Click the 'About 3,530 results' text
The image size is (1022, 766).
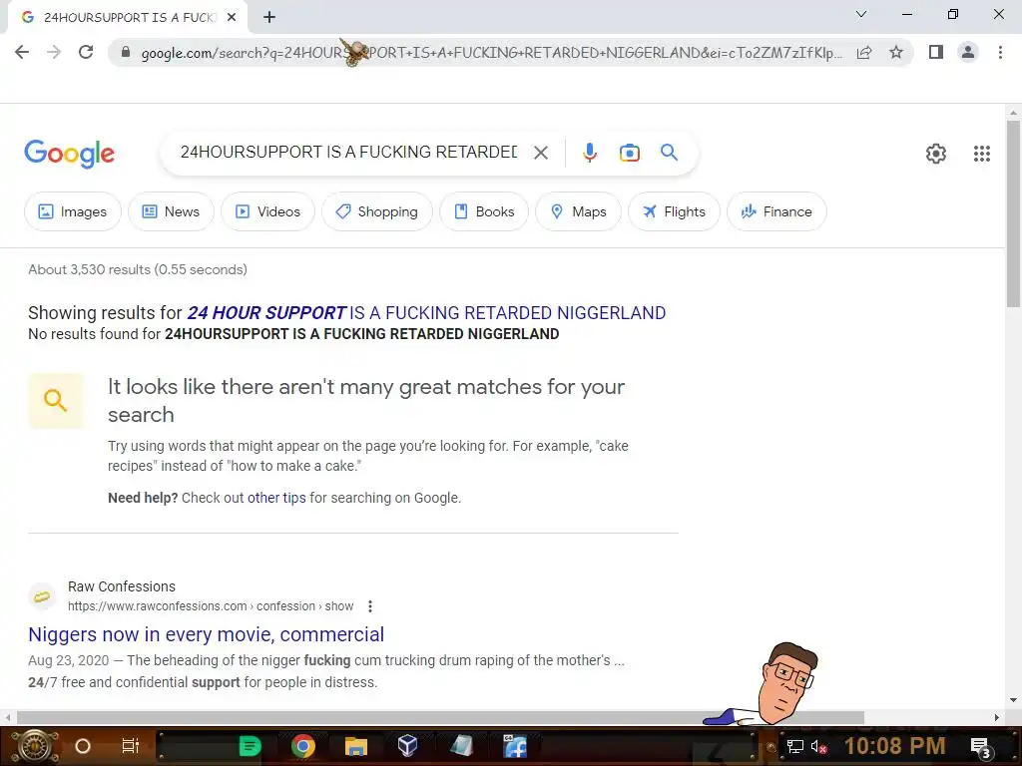tap(138, 269)
